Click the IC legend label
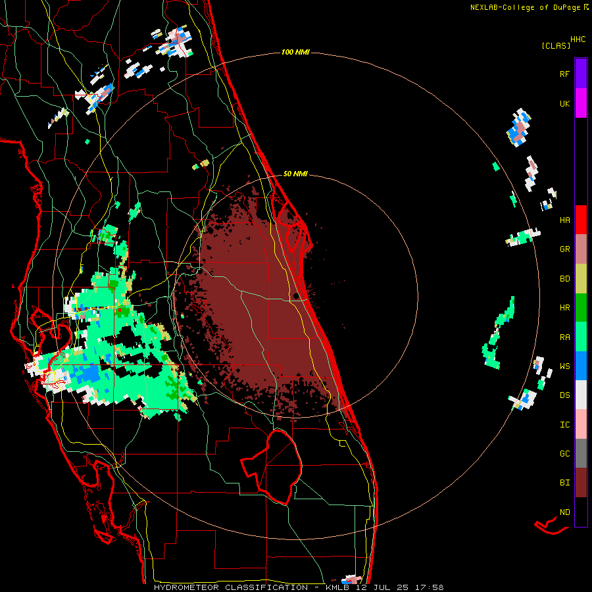This screenshot has width=592, height=592. pyautogui.click(x=564, y=424)
